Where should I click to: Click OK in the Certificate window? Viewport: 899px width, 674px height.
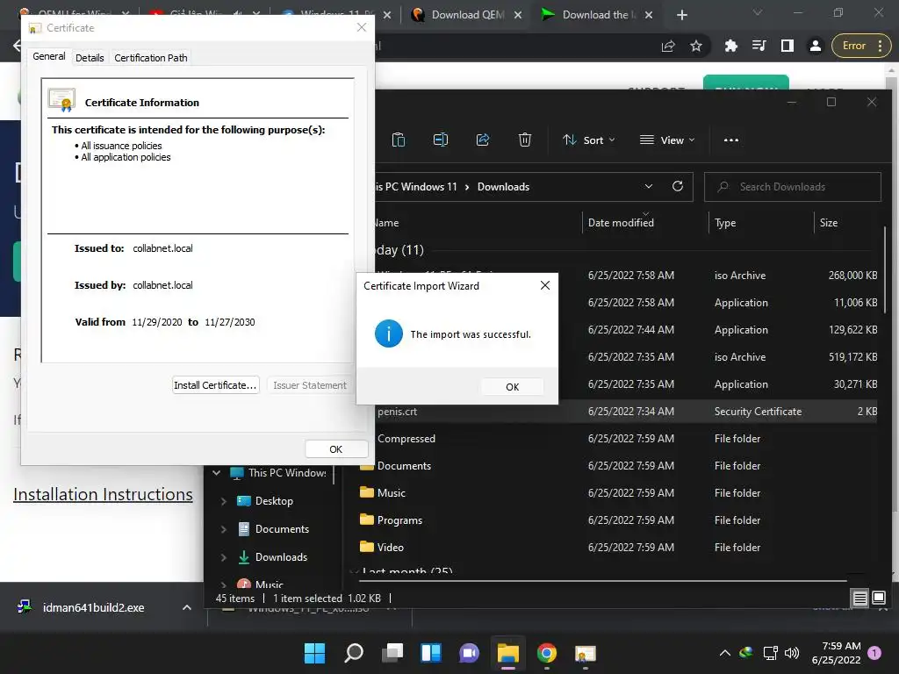336,449
